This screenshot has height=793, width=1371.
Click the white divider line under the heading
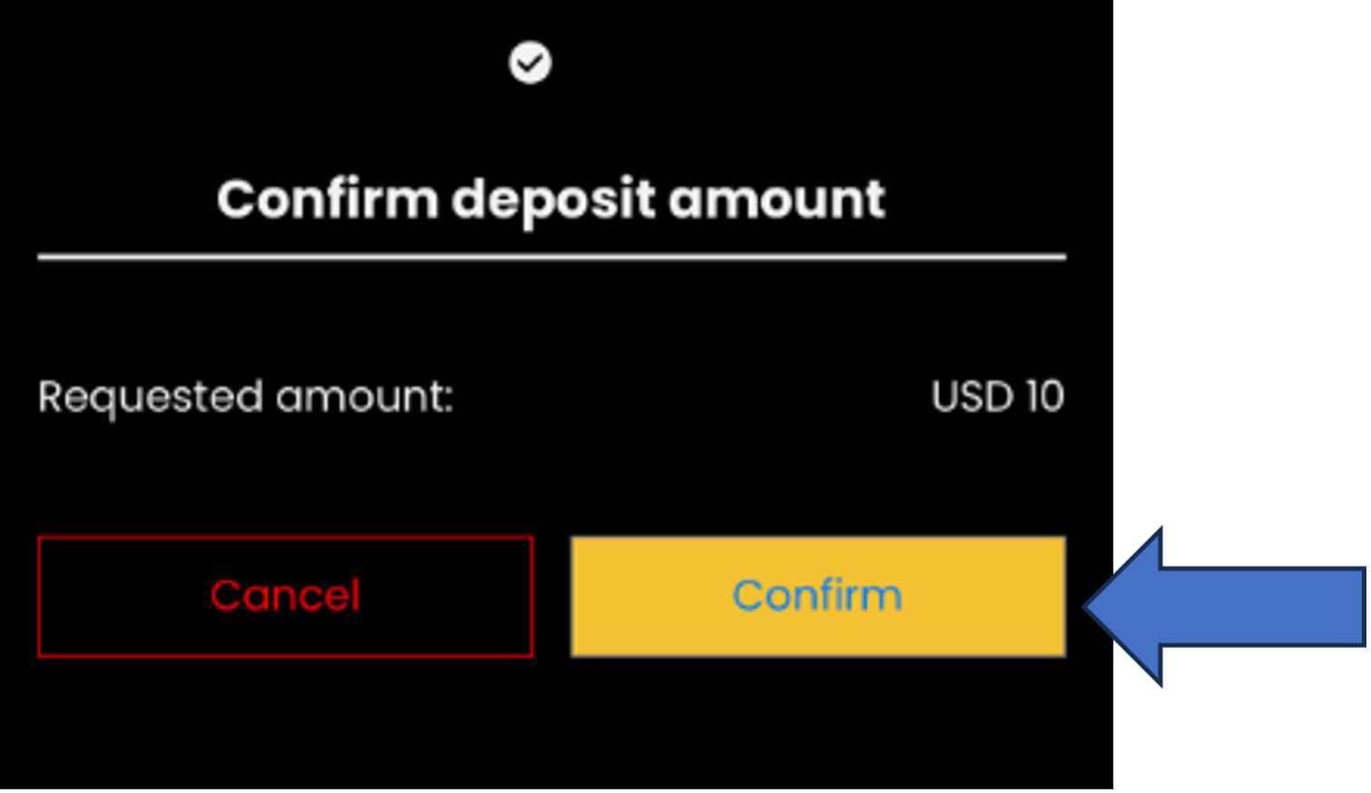[551, 257]
